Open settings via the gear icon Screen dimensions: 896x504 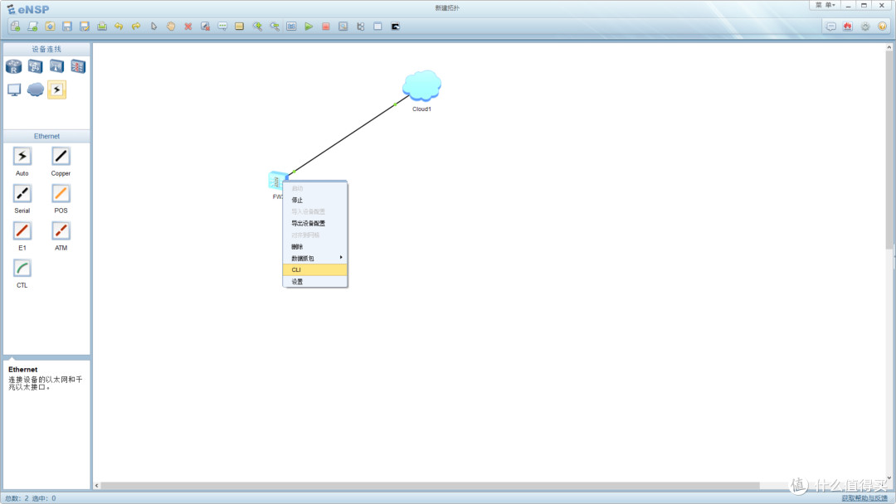tap(865, 27)
